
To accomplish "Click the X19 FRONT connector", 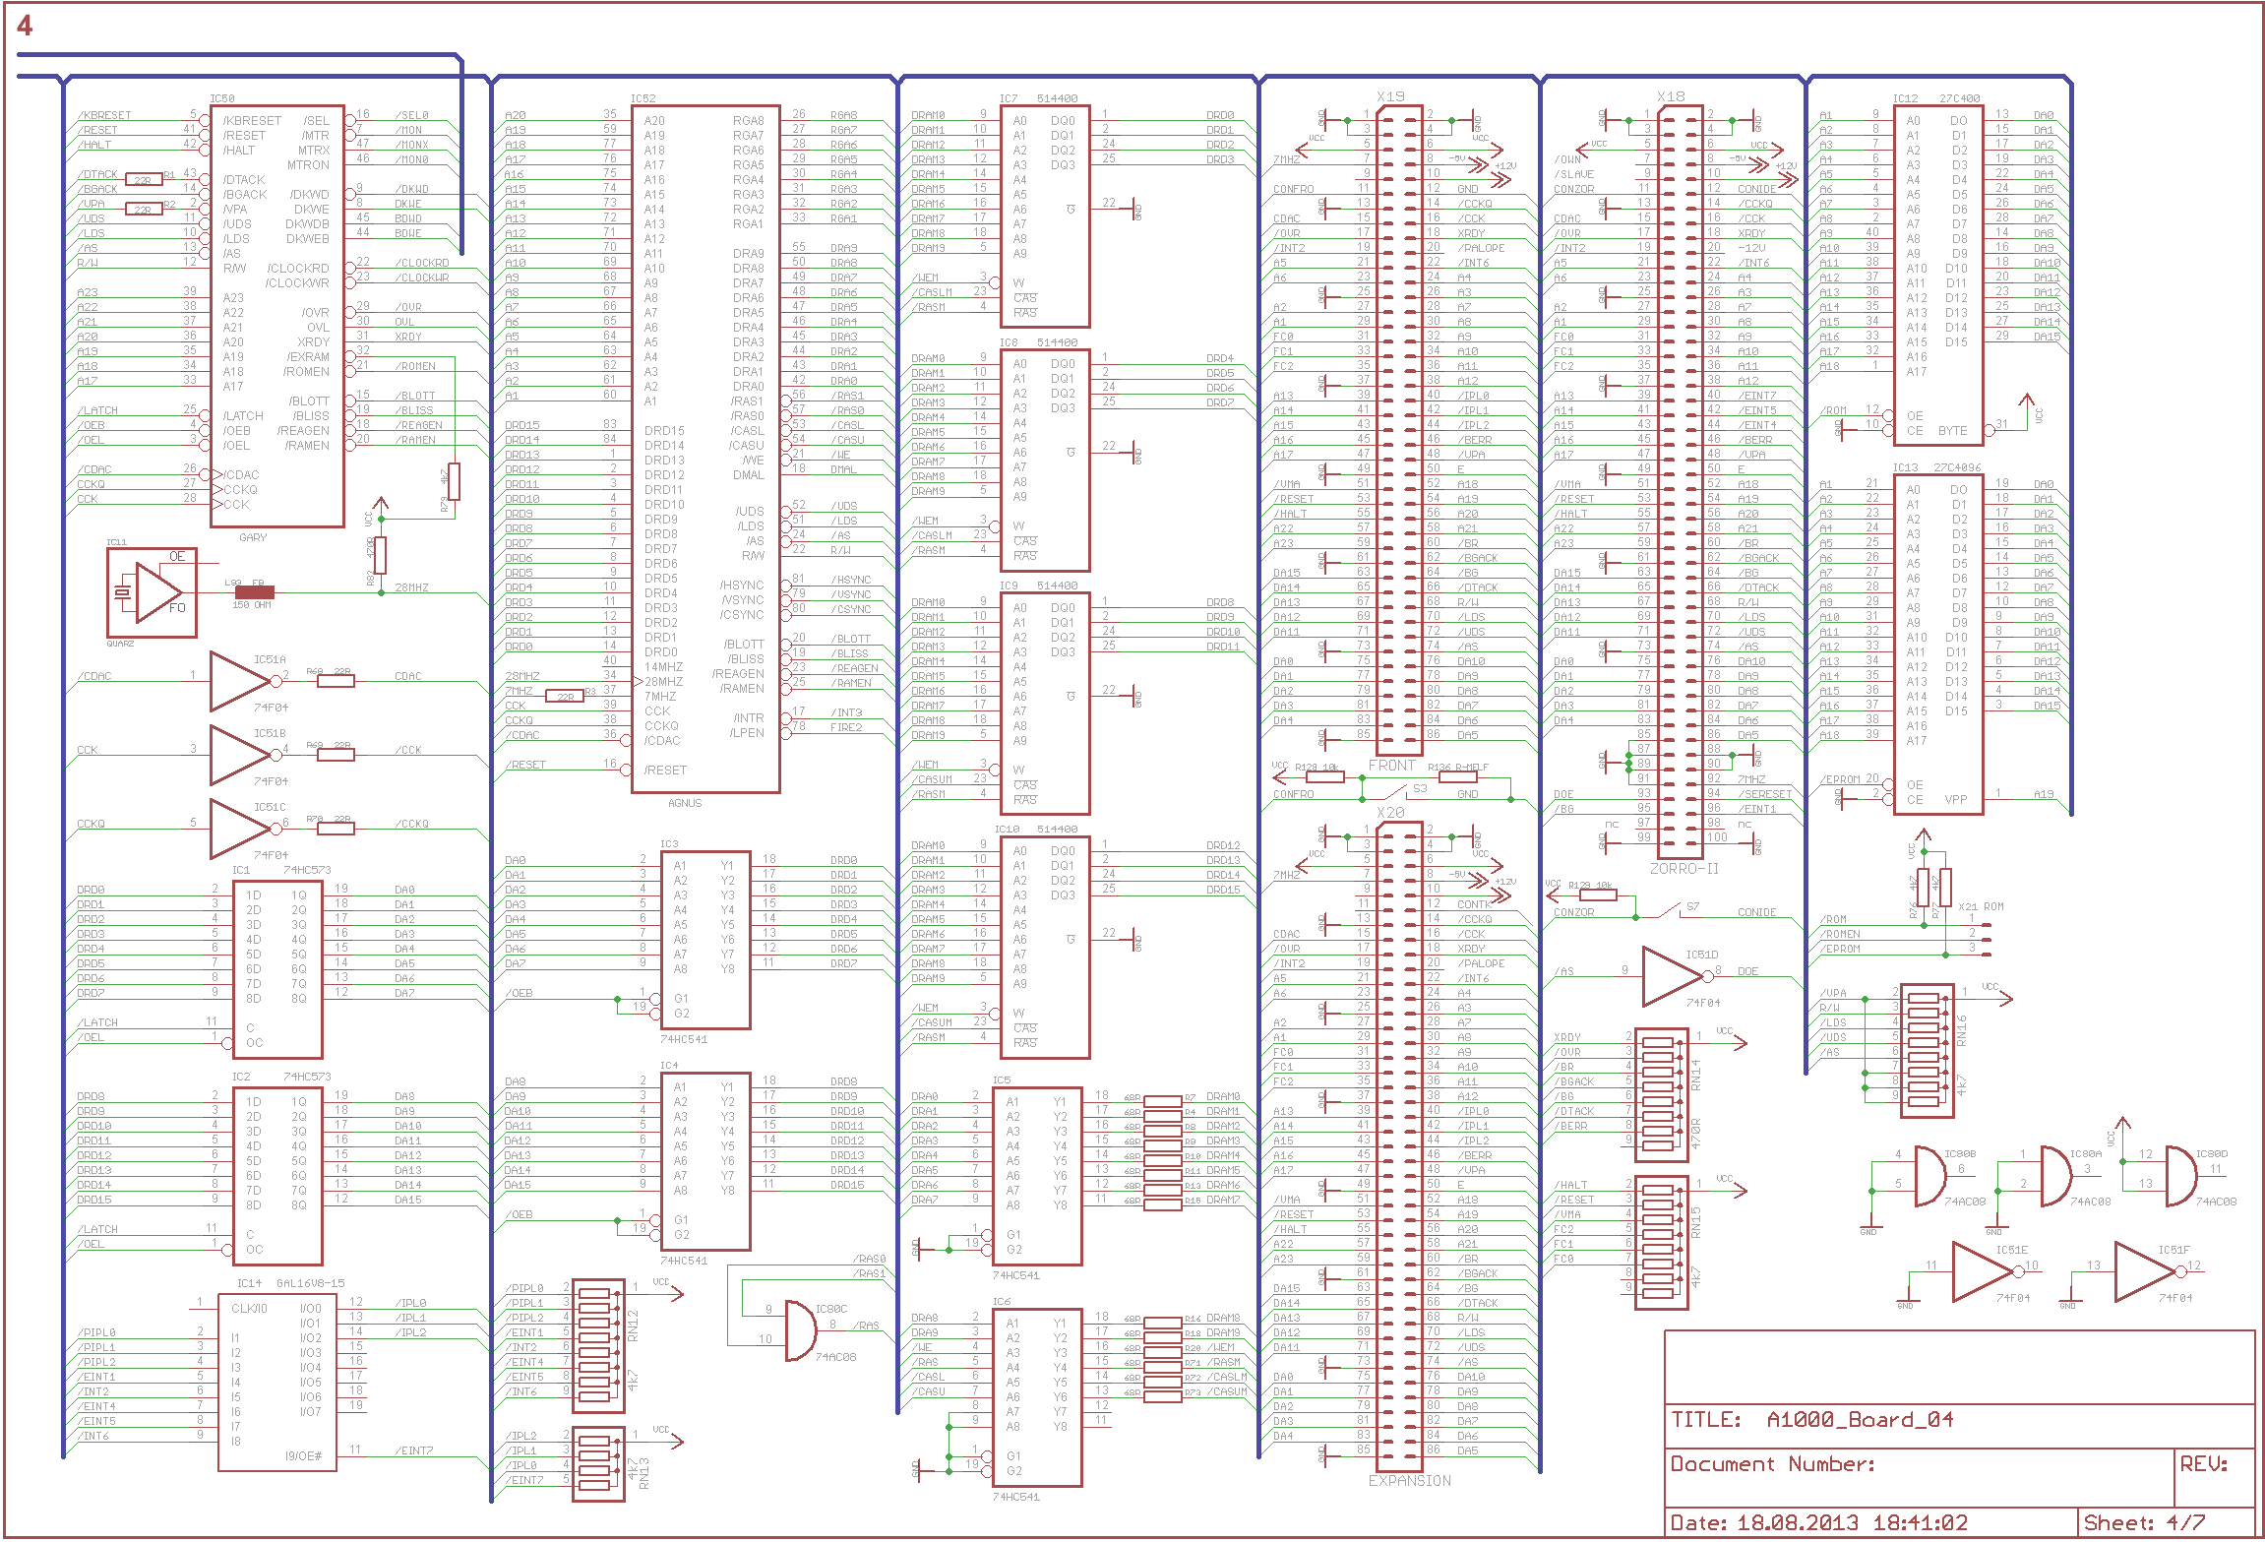I will [x=1400, y=430].
